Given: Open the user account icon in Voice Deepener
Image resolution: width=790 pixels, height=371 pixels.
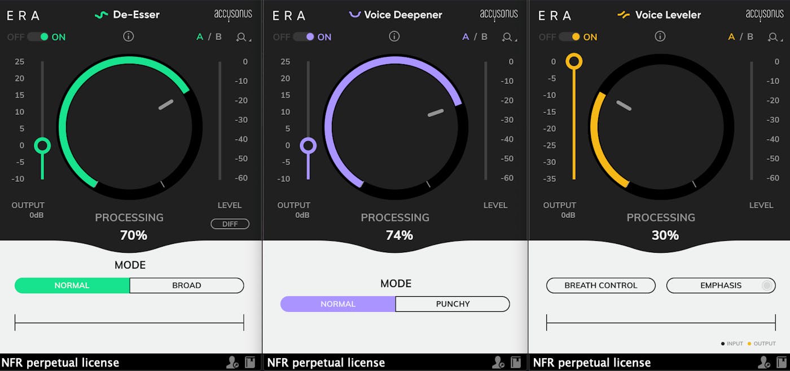Looking at the screenshot, I should [498, 363].
